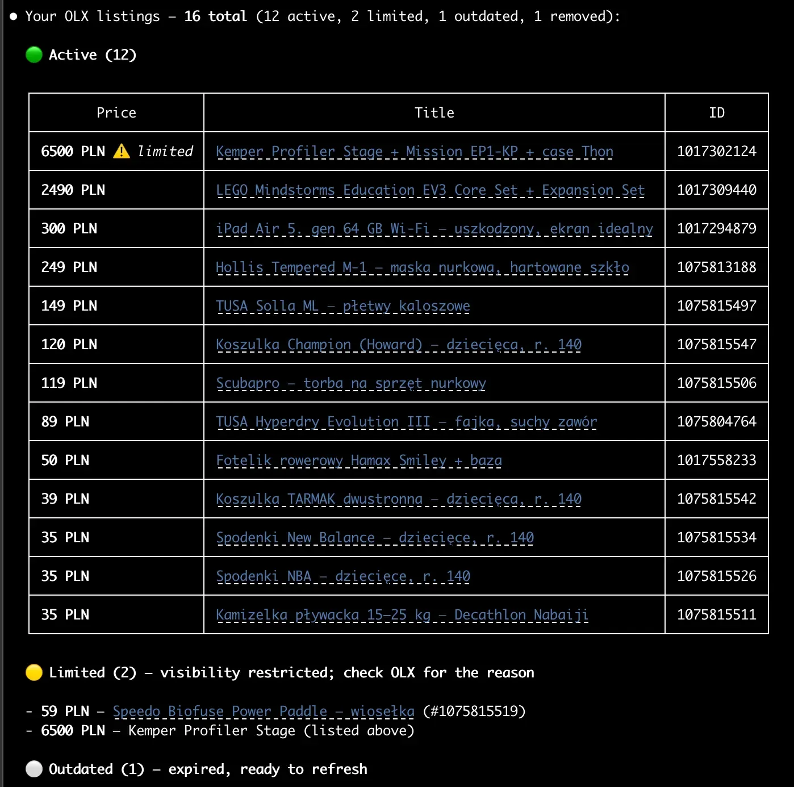Click the 300 PLN price cell
The width and height of the screenshot is (794, 787).
coord(116,228)
